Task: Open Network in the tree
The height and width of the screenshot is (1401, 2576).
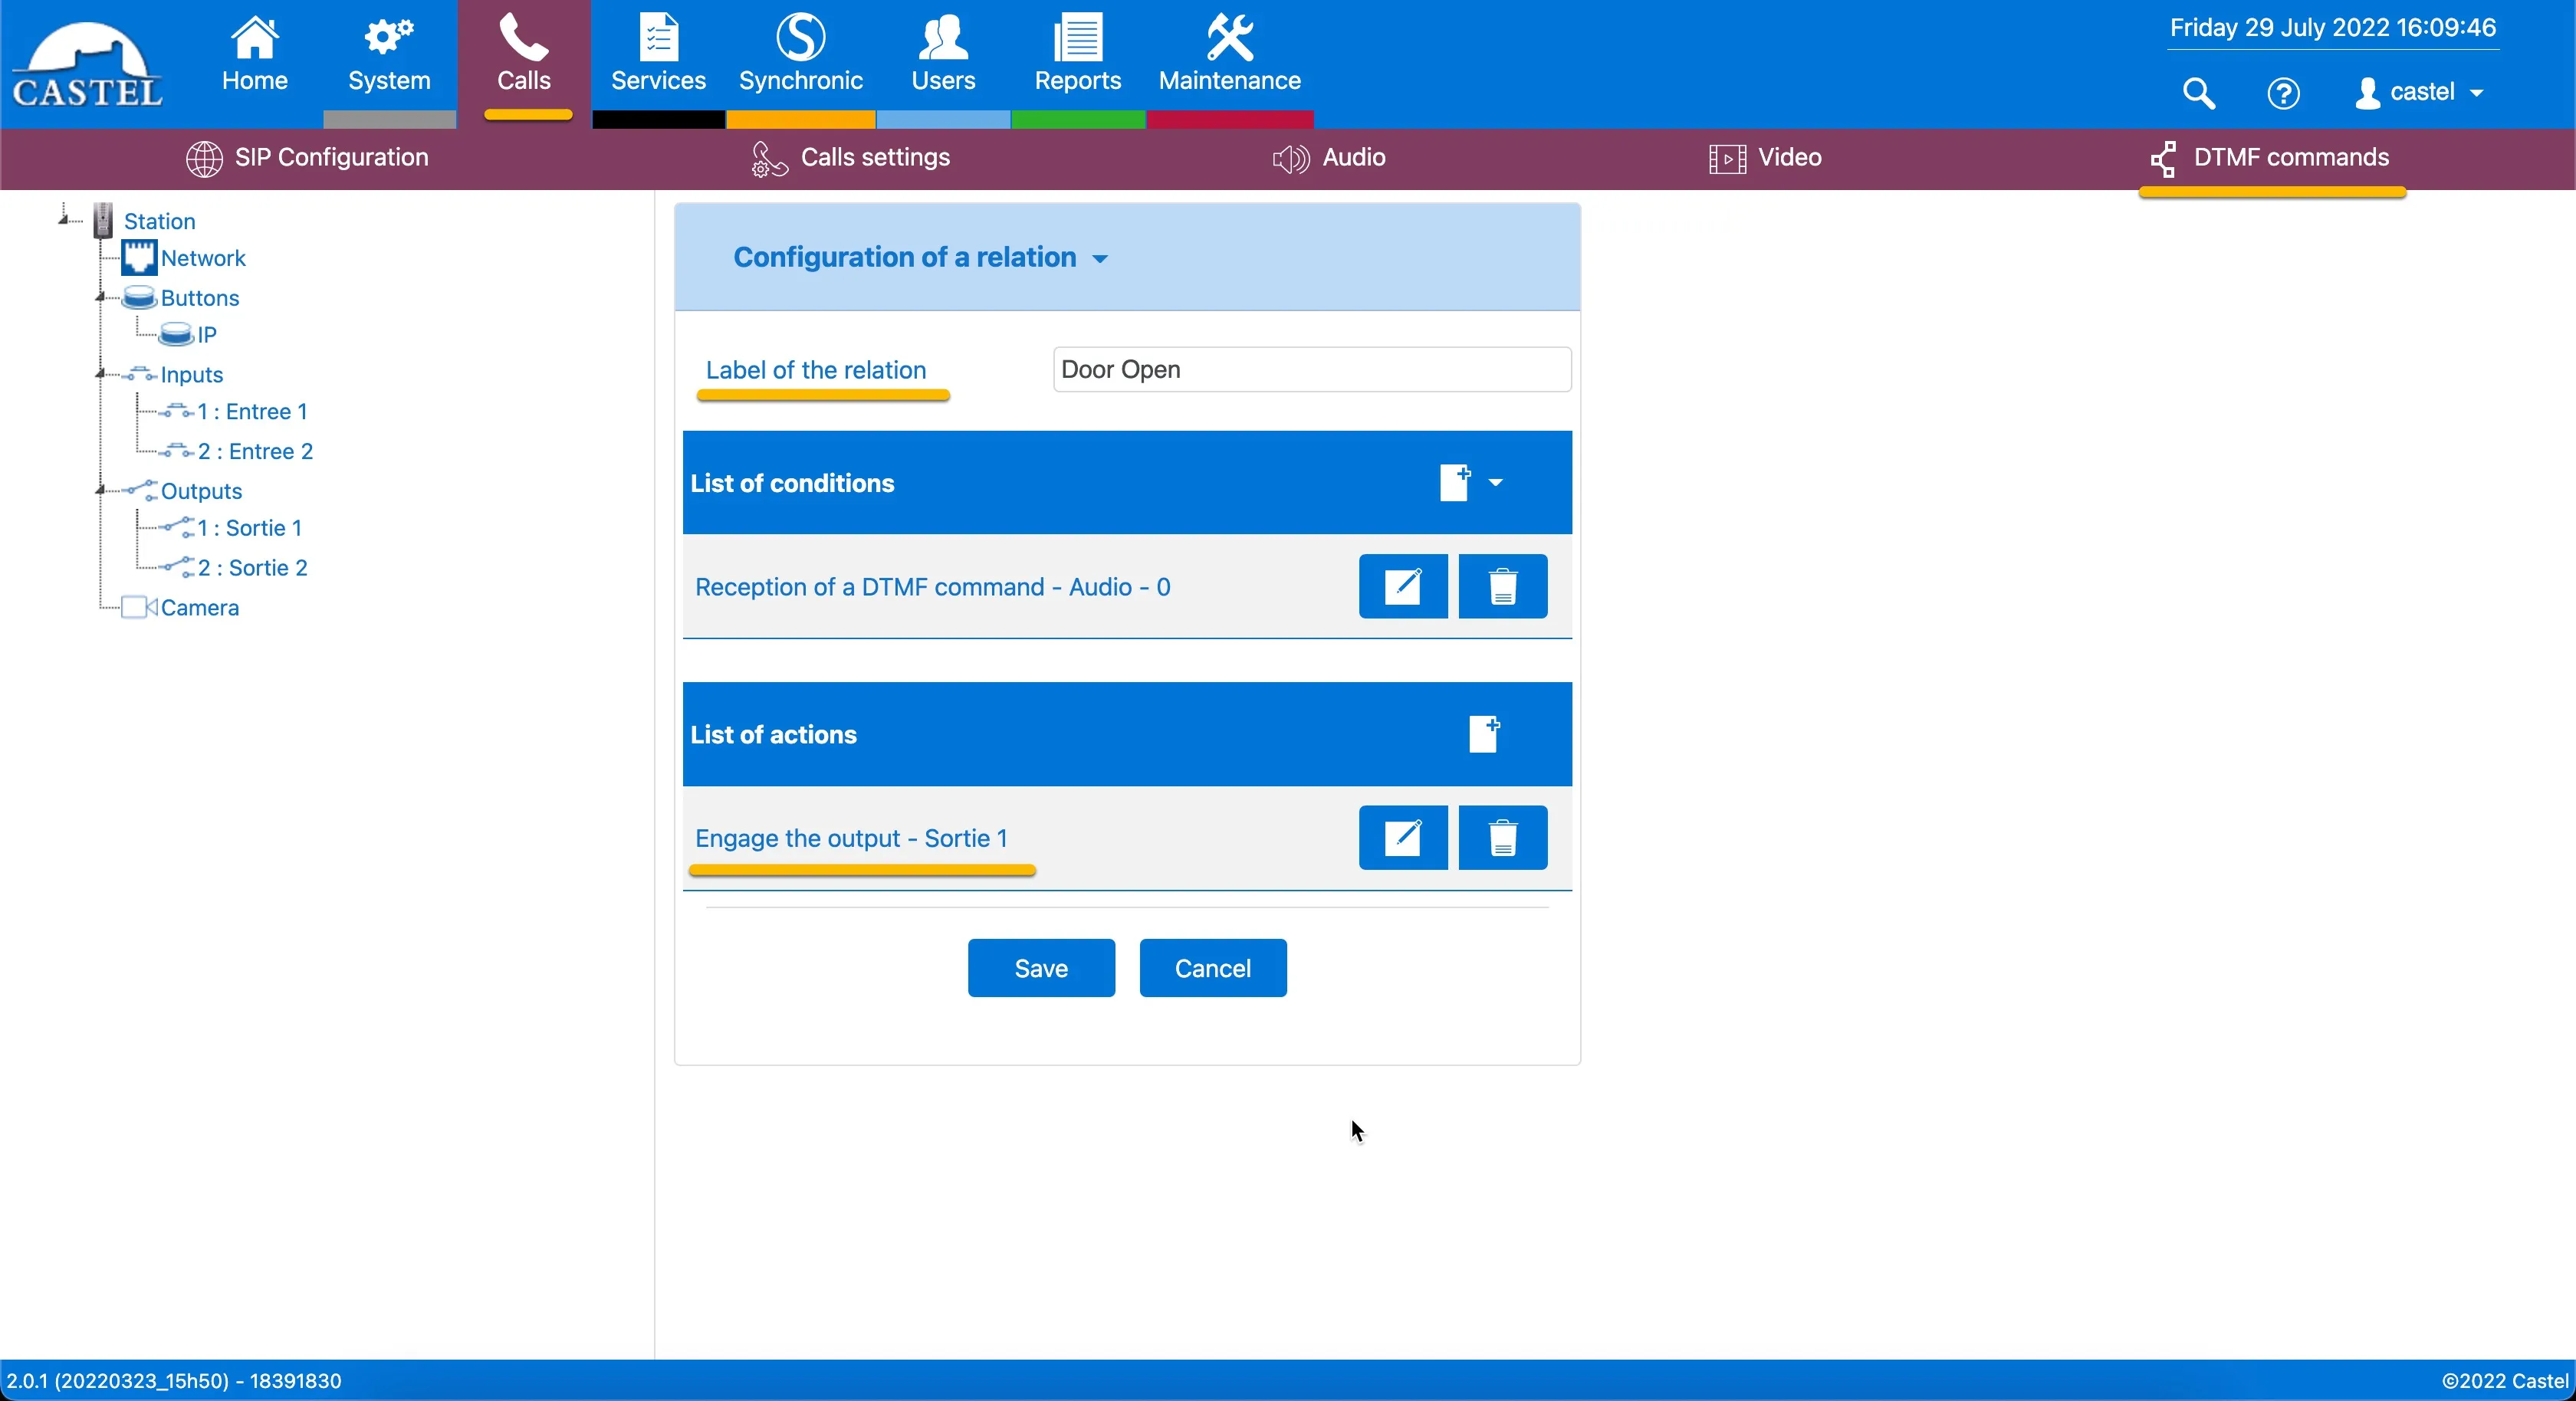Action: click(x=203, y=258)
